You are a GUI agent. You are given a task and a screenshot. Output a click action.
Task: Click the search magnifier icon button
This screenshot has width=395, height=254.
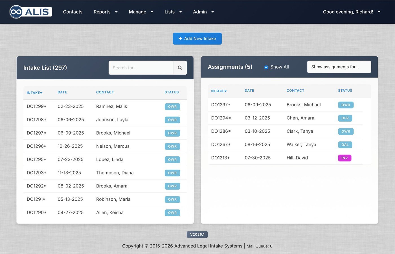[180, 68]
